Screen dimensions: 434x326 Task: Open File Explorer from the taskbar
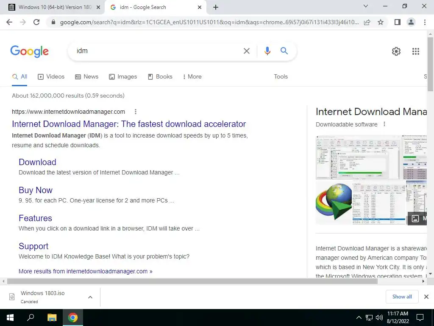(52, 318)
